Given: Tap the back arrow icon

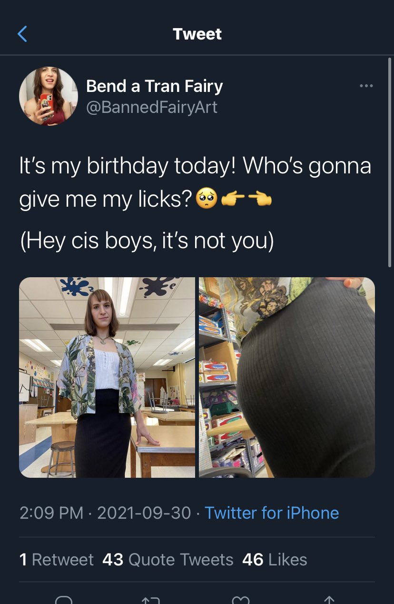Looking at the screenshot, I should click(x=22, y=34).
